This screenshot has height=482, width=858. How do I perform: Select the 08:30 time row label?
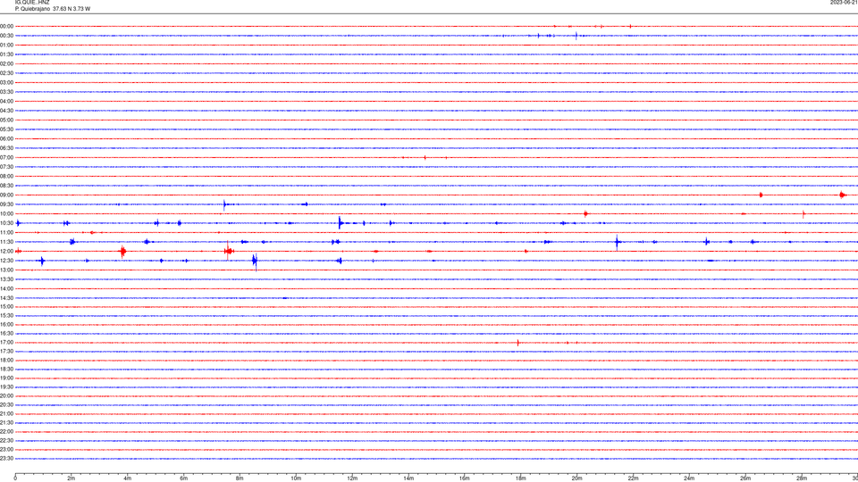tap(6, 186)
